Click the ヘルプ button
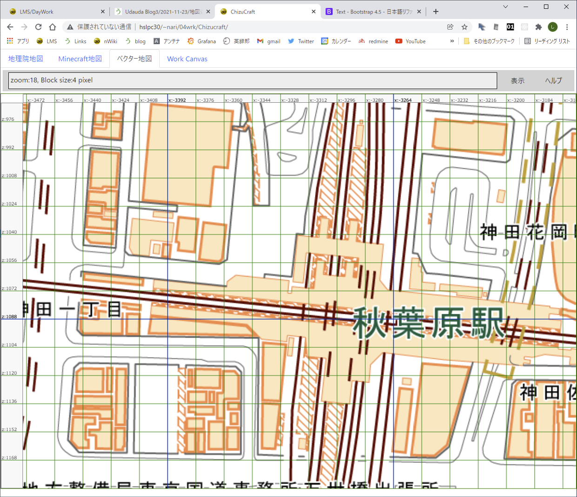577x497 pixels. [553, 81]
